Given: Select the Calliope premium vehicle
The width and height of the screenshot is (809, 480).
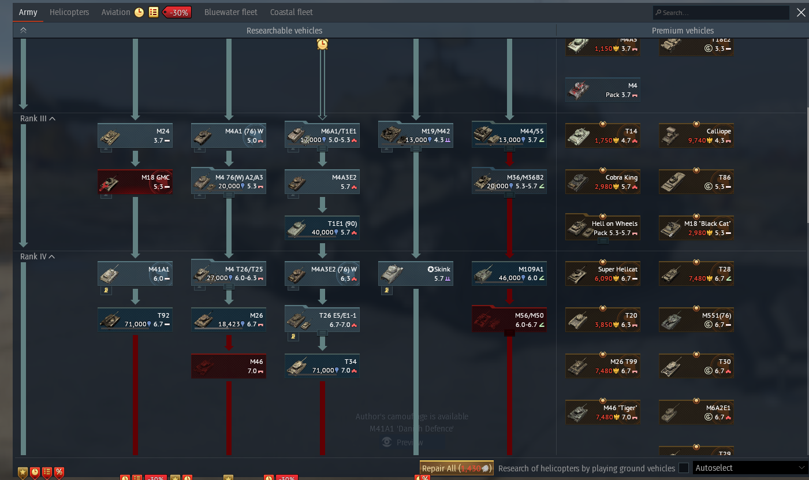Looking at the screenshot, I should [696, 135].
